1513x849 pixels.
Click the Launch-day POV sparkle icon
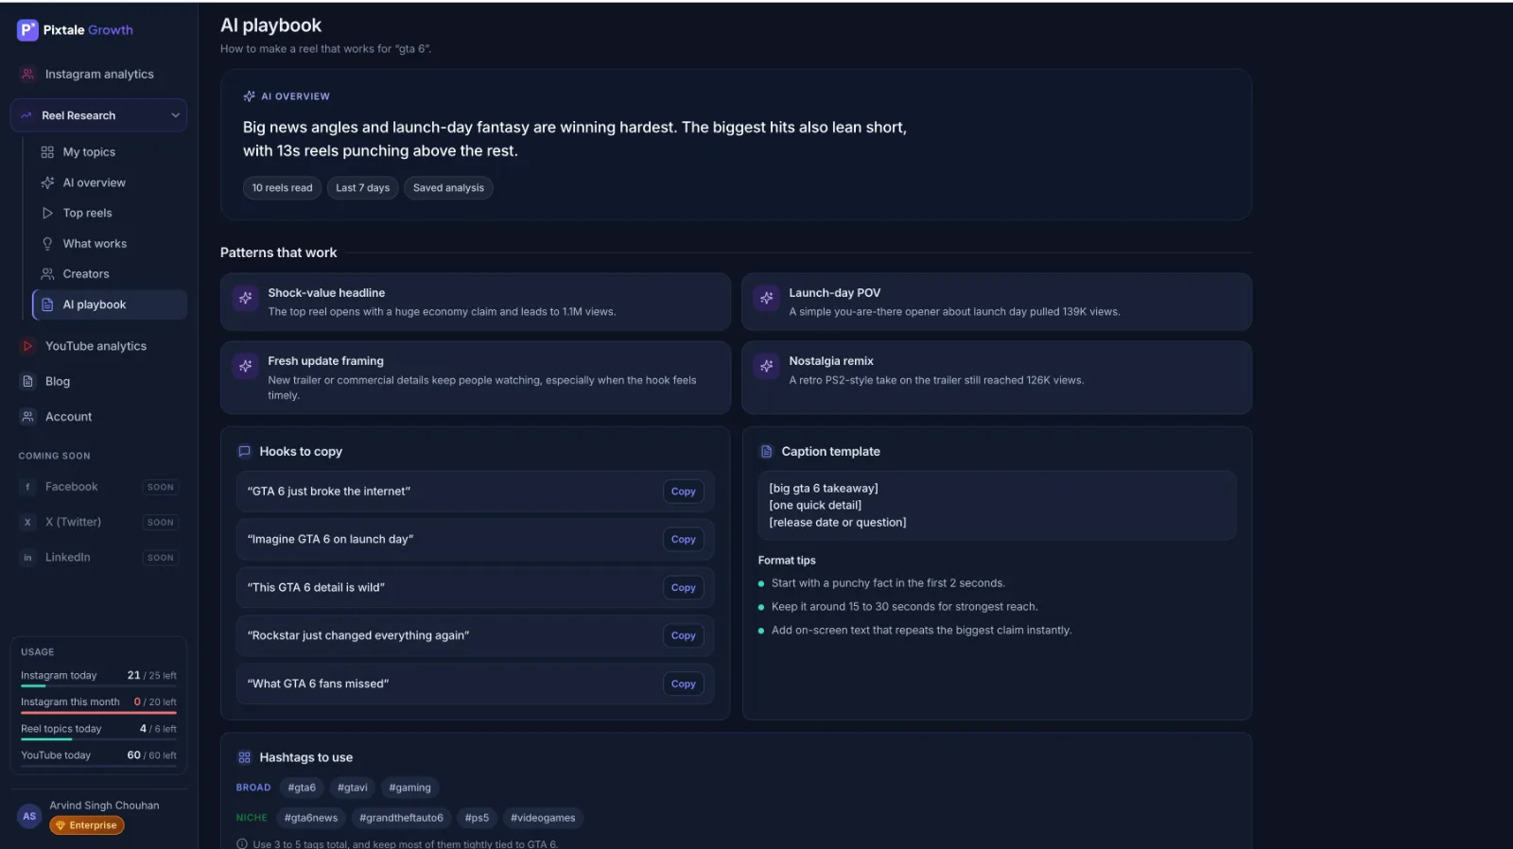click(x=767, y=299)
